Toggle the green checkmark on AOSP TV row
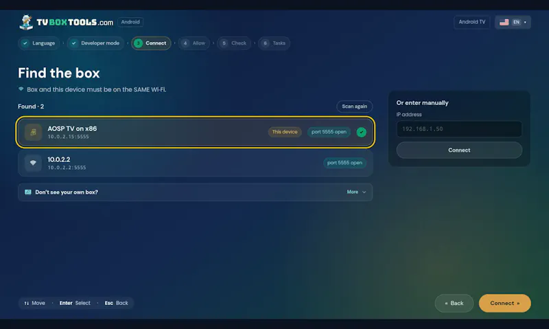Screen dimensions: 549x329 coord(362,132)
